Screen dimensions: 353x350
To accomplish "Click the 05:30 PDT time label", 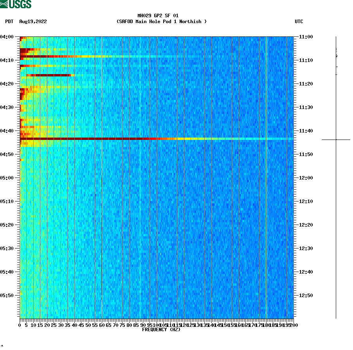I will (7, 248).
